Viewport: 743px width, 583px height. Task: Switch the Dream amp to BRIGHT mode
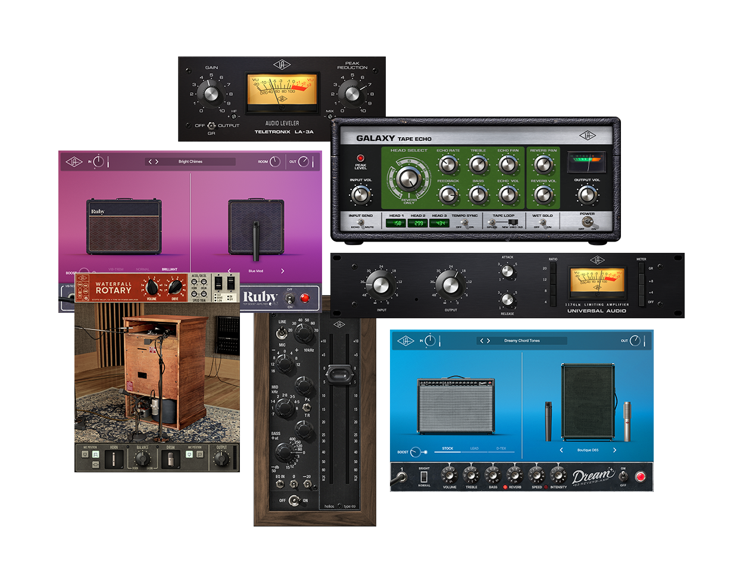click(x=424, y=473)
